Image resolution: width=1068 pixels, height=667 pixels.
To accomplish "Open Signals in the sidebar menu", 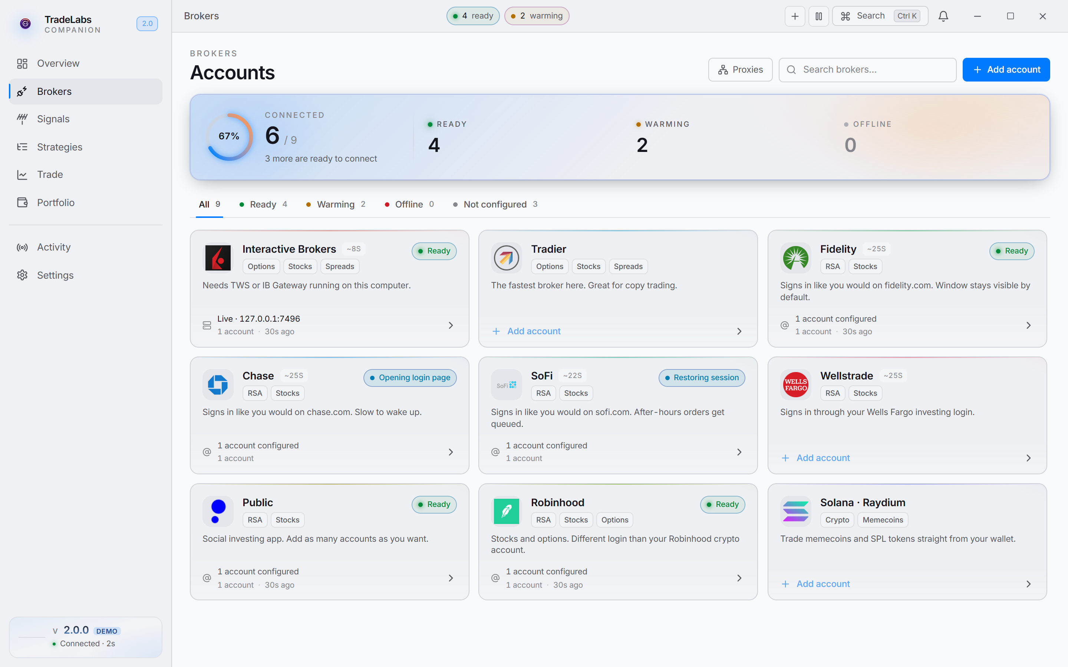I will (x=86, y=119).
